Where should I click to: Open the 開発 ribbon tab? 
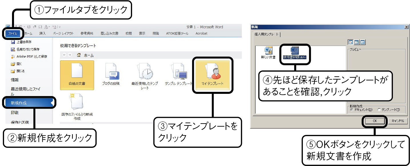[156, 34]
